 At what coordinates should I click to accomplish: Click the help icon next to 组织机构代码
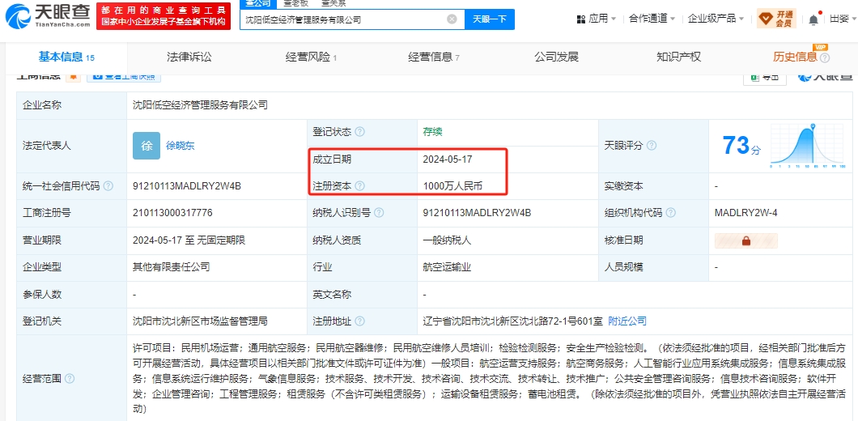click(670, 213)
